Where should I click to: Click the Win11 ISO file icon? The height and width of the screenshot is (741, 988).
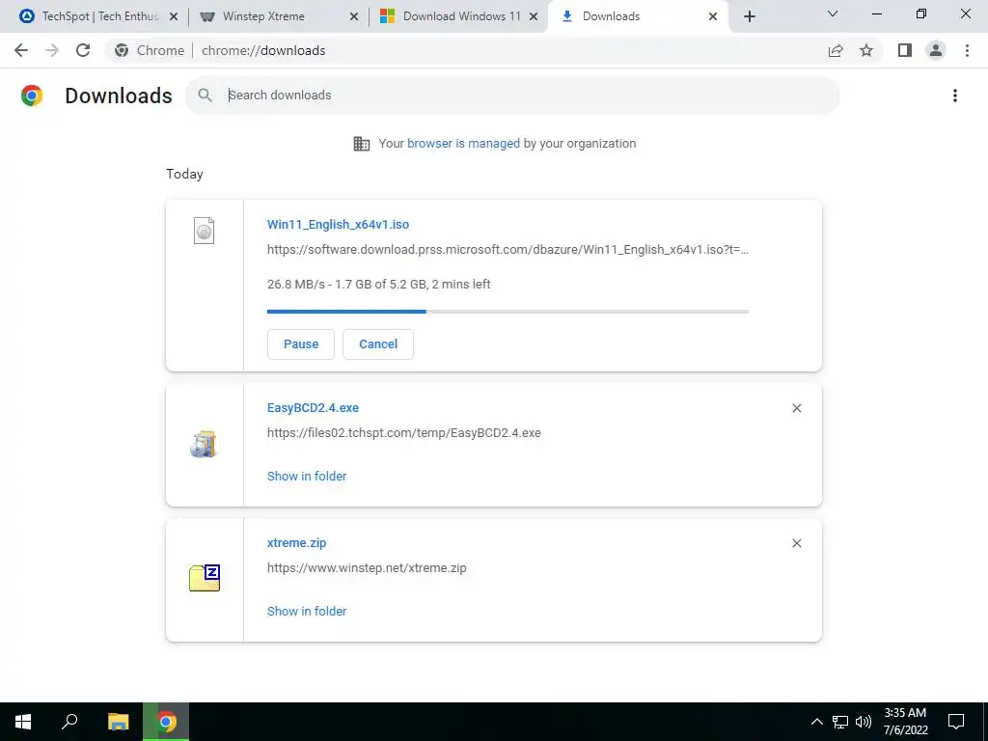pyautogui.click(x=205, y=231)
